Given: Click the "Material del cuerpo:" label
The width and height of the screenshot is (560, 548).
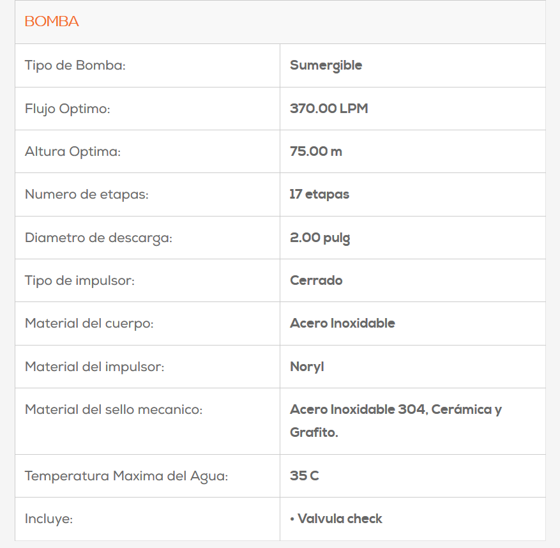Looking at the screenshot, I should 89,323.
